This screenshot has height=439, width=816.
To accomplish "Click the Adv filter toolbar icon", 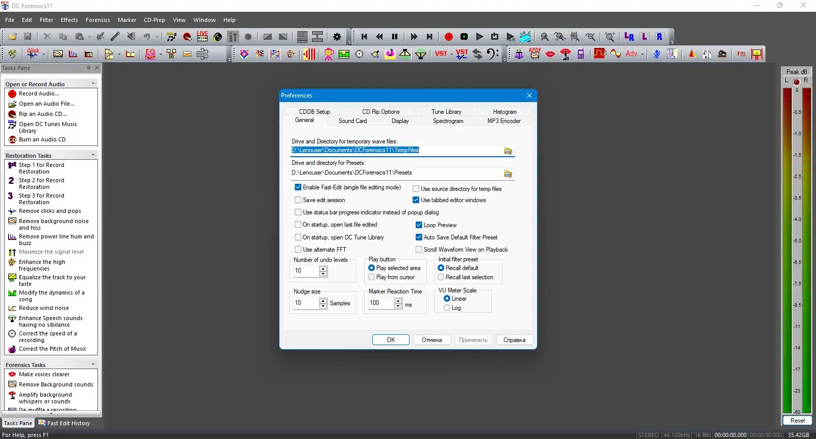I will click(x=631, y=54).
